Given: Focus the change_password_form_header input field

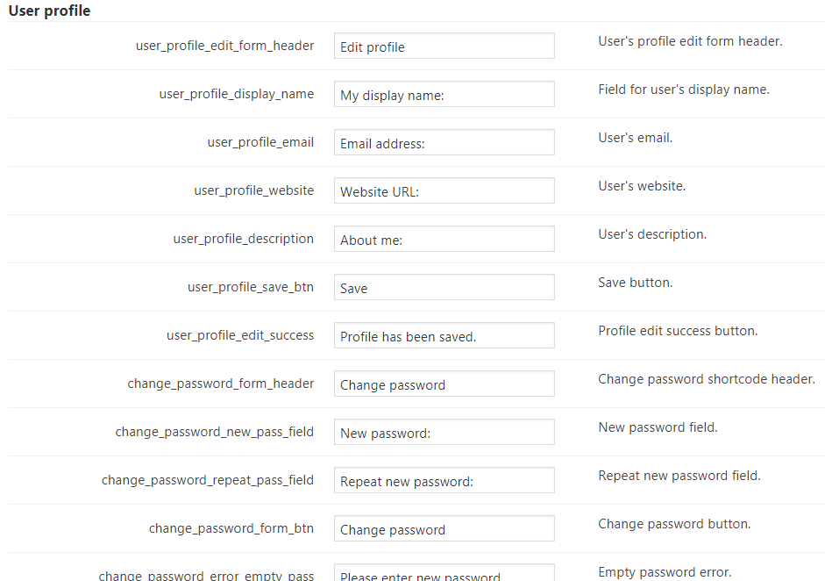Looking at the screenshot, I should point(444,384).
